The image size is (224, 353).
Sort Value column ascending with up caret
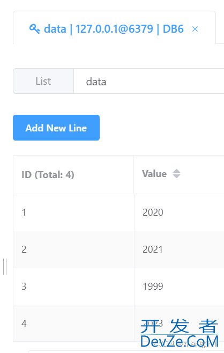click(x=176, y=171)
